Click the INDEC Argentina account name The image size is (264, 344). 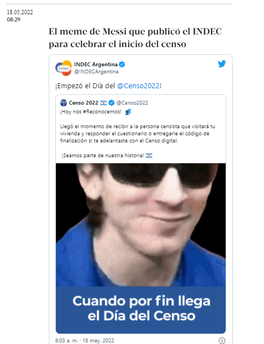(96, 65)
